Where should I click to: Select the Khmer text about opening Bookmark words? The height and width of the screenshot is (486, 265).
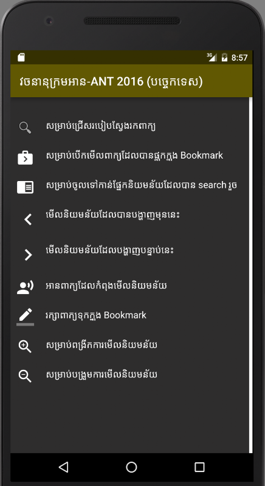(x=134, y=156)
